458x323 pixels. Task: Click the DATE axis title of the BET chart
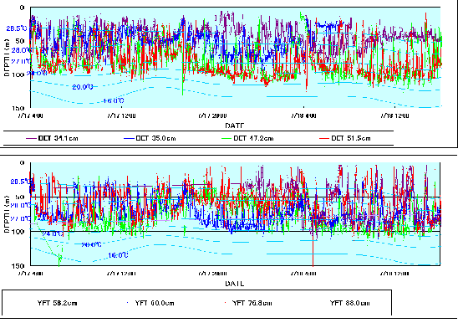(x=234, y=126)
